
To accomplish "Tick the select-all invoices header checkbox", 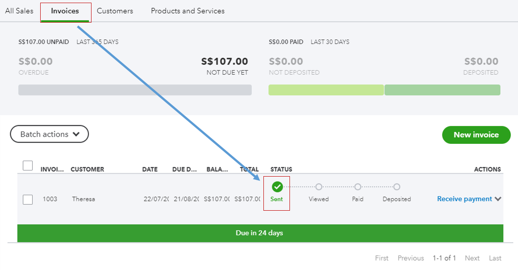I will point(28,166).
